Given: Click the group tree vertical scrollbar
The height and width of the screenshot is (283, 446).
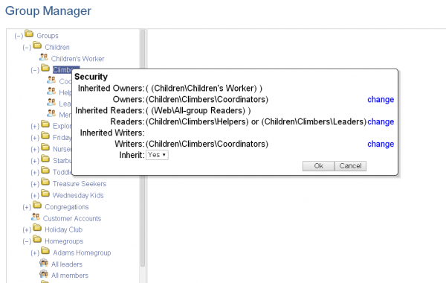Looking at the screenshot, I should 143,148.
